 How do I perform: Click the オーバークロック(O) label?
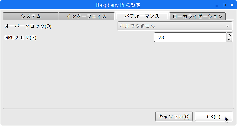(x=28, y=26)
